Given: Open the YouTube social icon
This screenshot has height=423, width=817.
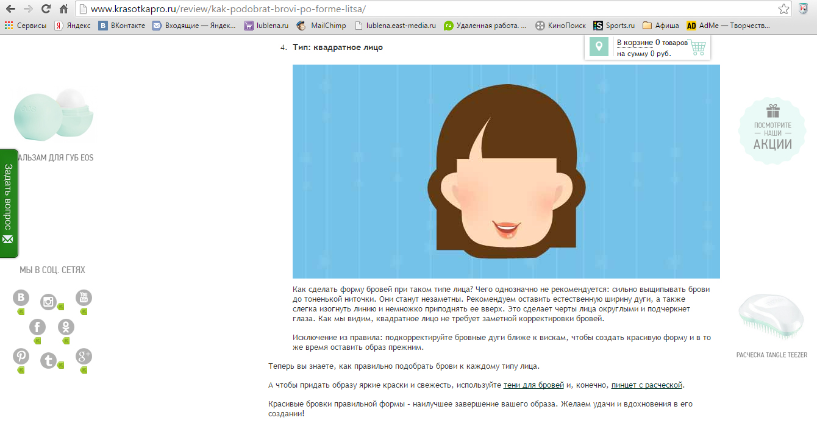Looking at the screenshot, I should 84,297.
